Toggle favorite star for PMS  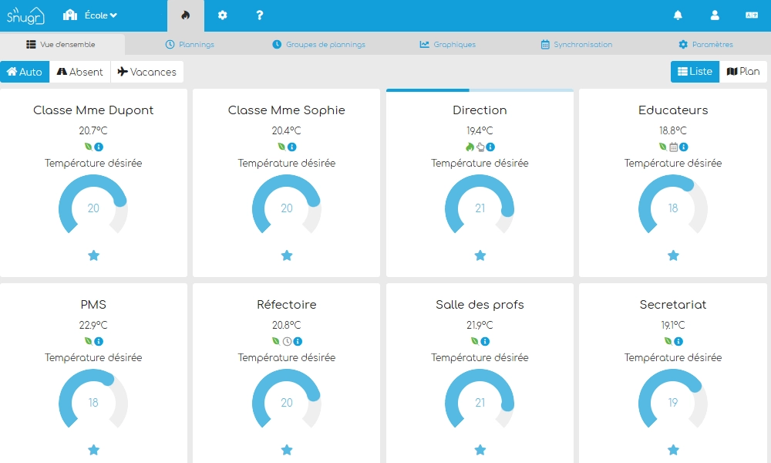93,450
